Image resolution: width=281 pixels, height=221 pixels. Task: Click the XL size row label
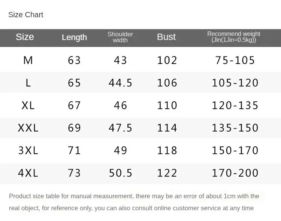[x=28, y=105]
